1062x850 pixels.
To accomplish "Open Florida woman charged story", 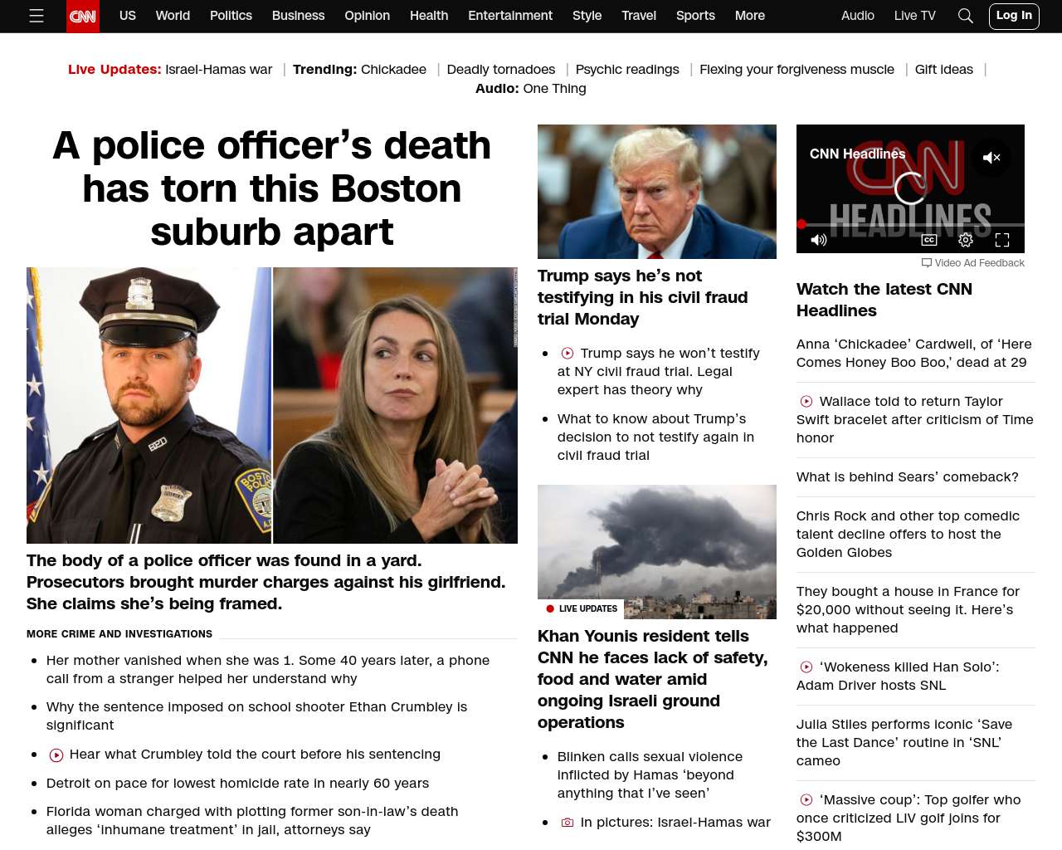I will [252, 821].
